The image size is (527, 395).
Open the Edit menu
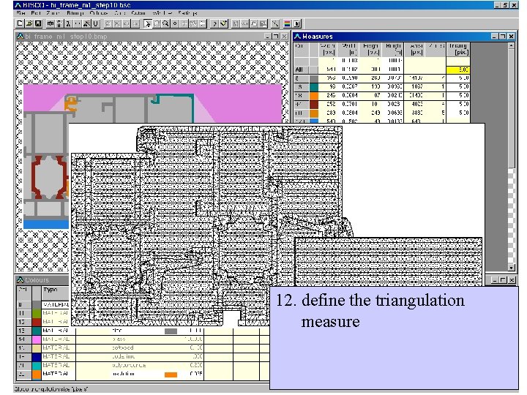coord(36,13)
